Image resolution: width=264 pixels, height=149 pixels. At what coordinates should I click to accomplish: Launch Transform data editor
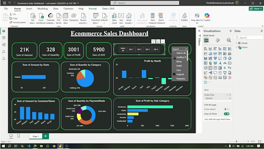[x=96, y=18]
